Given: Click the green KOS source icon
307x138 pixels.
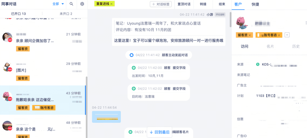Looking at the screenshot, I should pyautogui.click(x=258, y=64).
